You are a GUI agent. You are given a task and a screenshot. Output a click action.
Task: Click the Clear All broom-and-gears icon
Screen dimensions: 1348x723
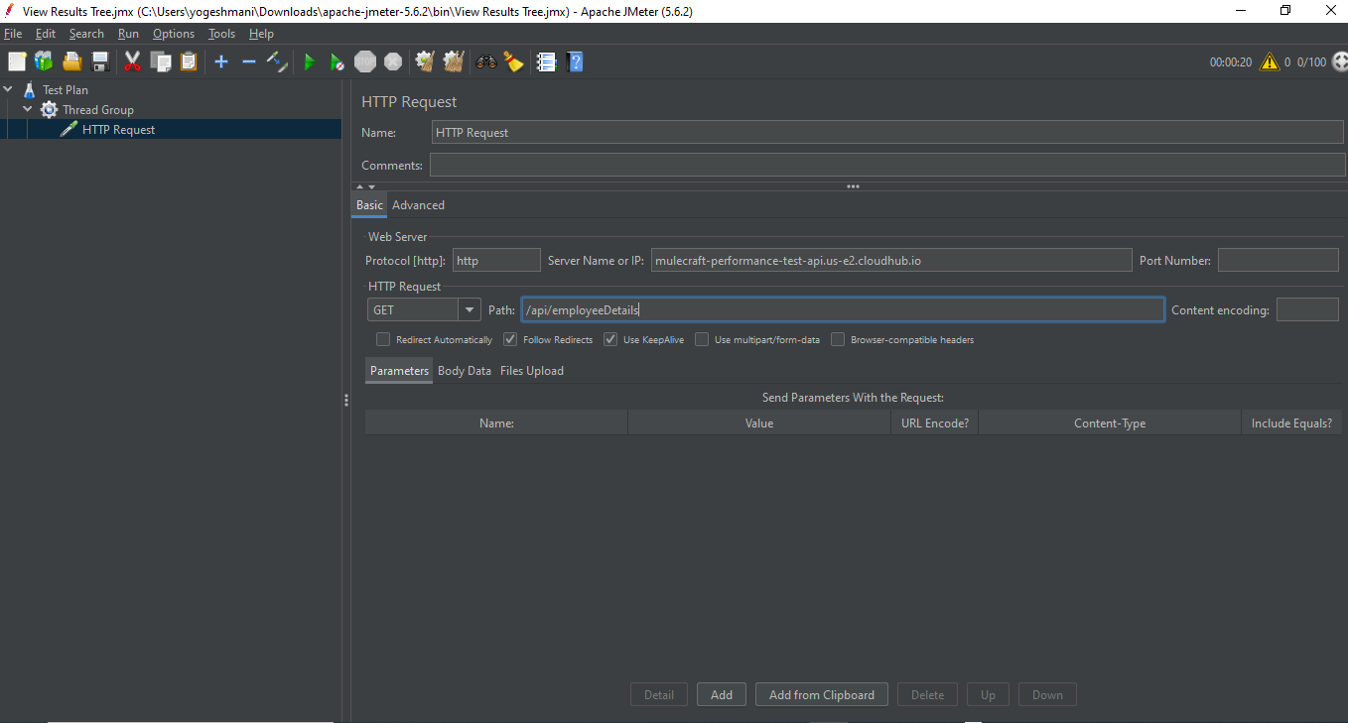tap(454, 61)
